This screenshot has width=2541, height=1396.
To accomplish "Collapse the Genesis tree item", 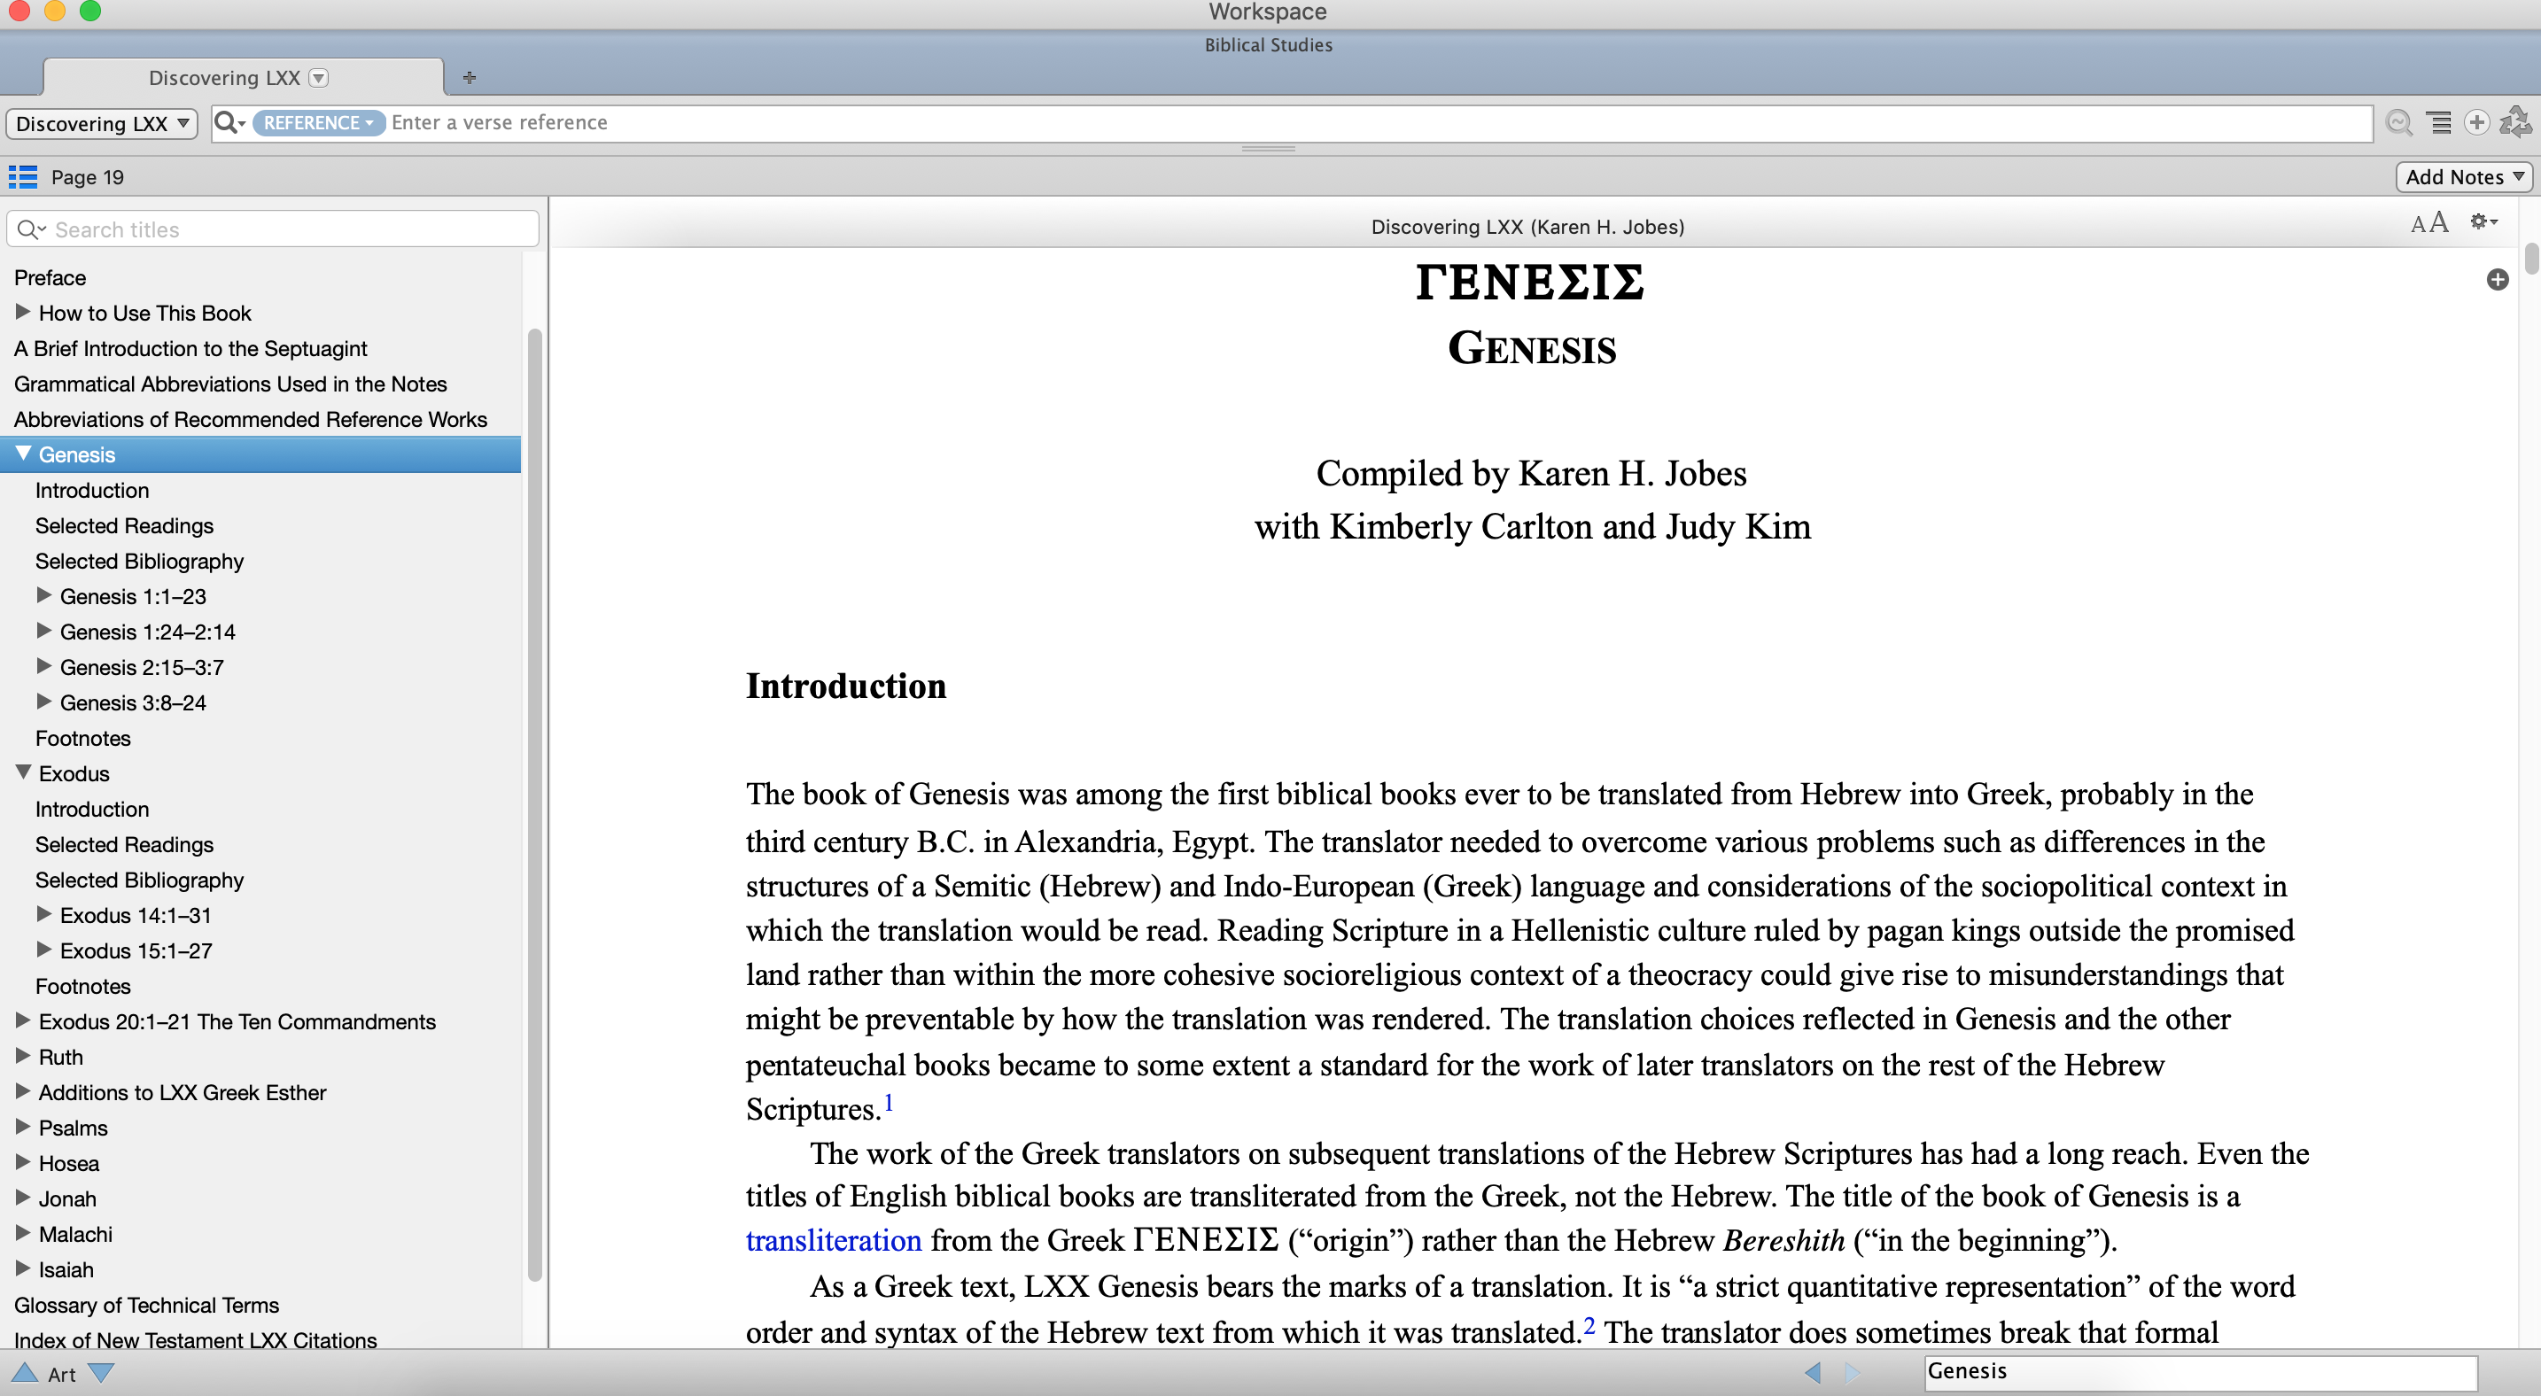I will point(24,454).
